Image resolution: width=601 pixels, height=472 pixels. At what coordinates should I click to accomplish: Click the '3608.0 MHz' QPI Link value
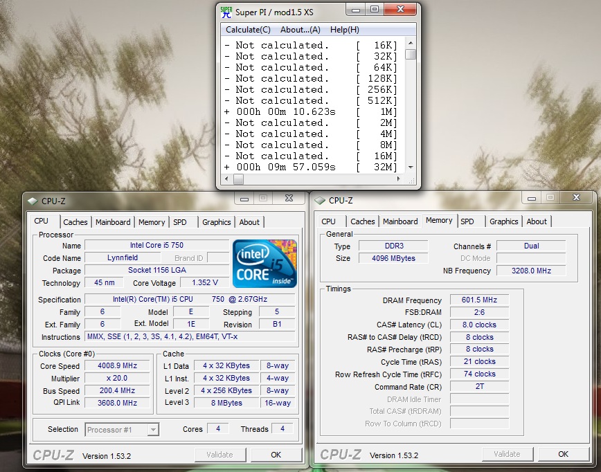[117, 403]
